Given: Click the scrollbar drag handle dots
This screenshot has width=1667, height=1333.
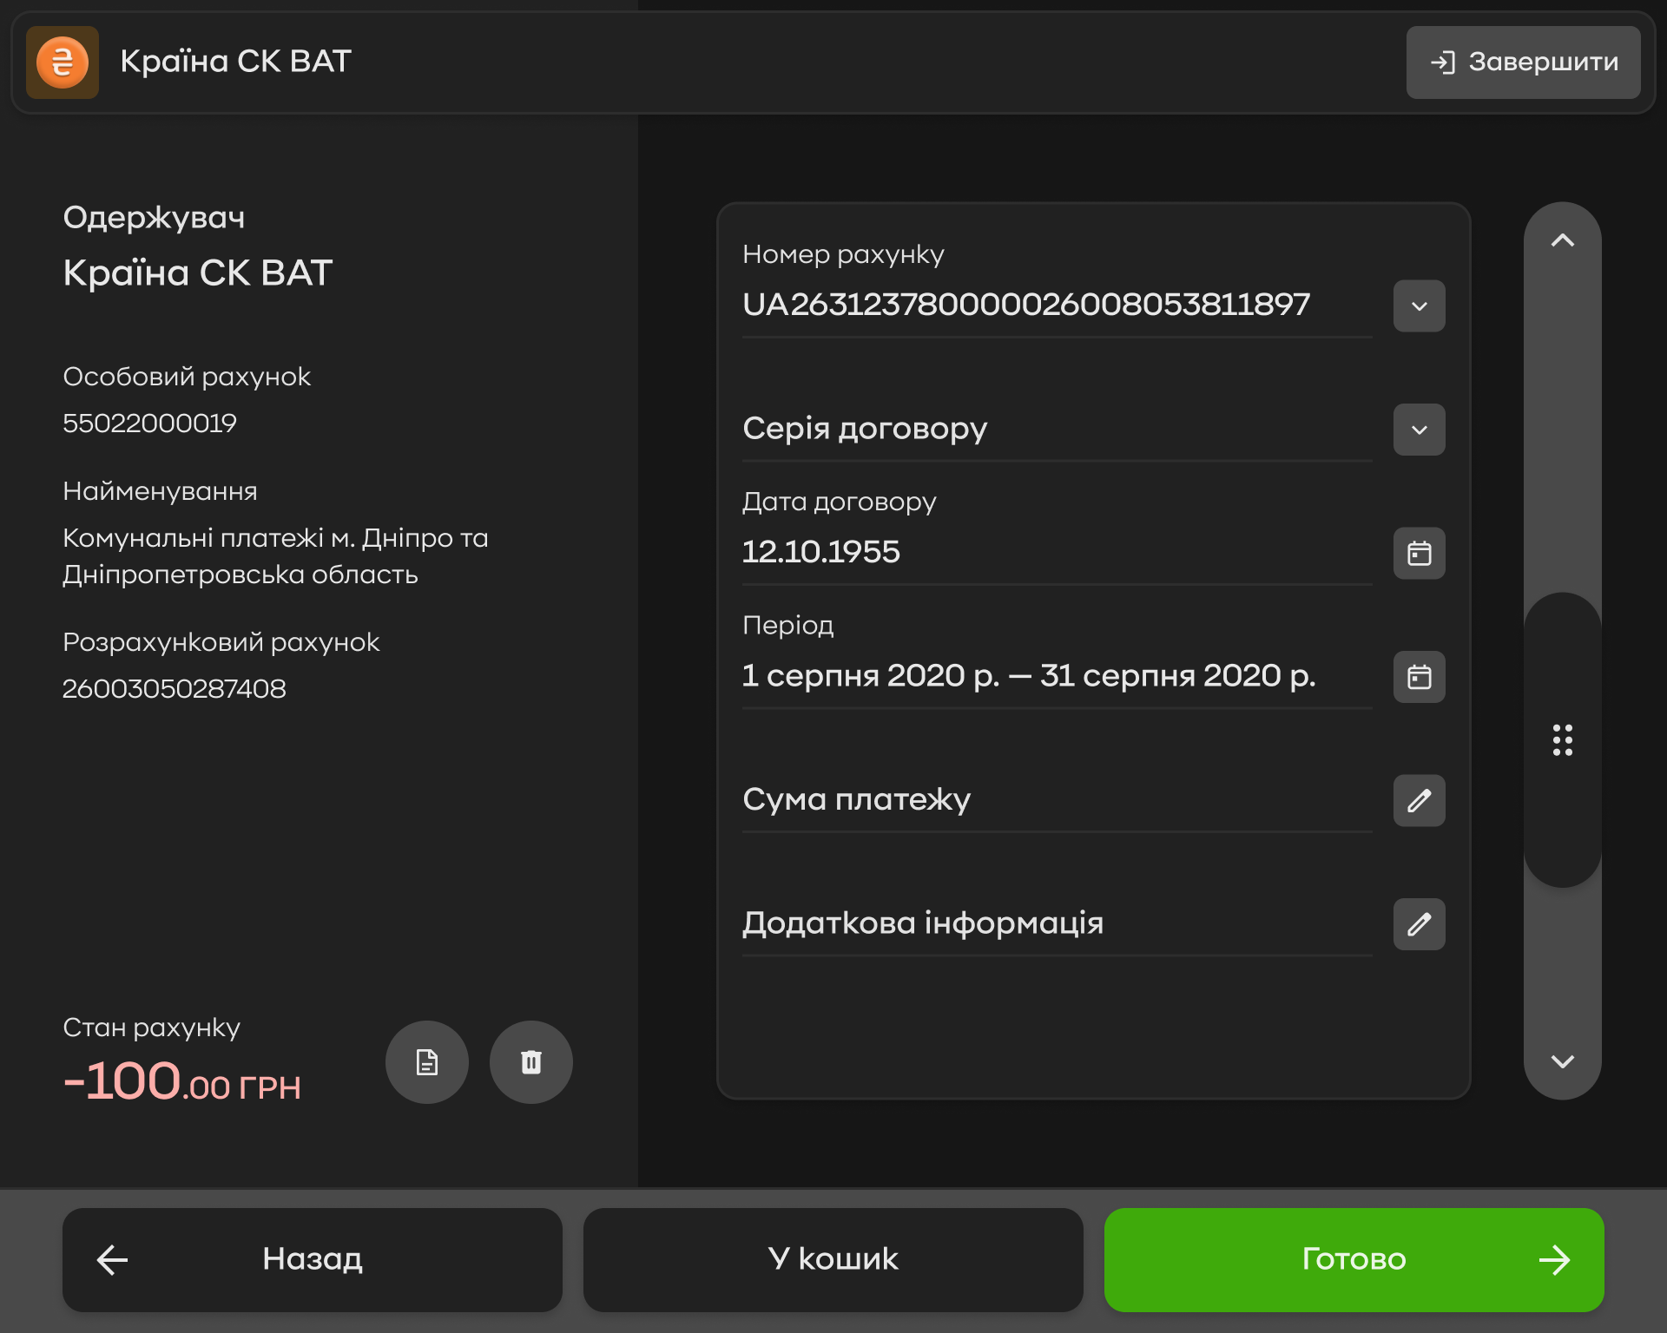Looking at the screenshot, I should tap(1563, 739).
